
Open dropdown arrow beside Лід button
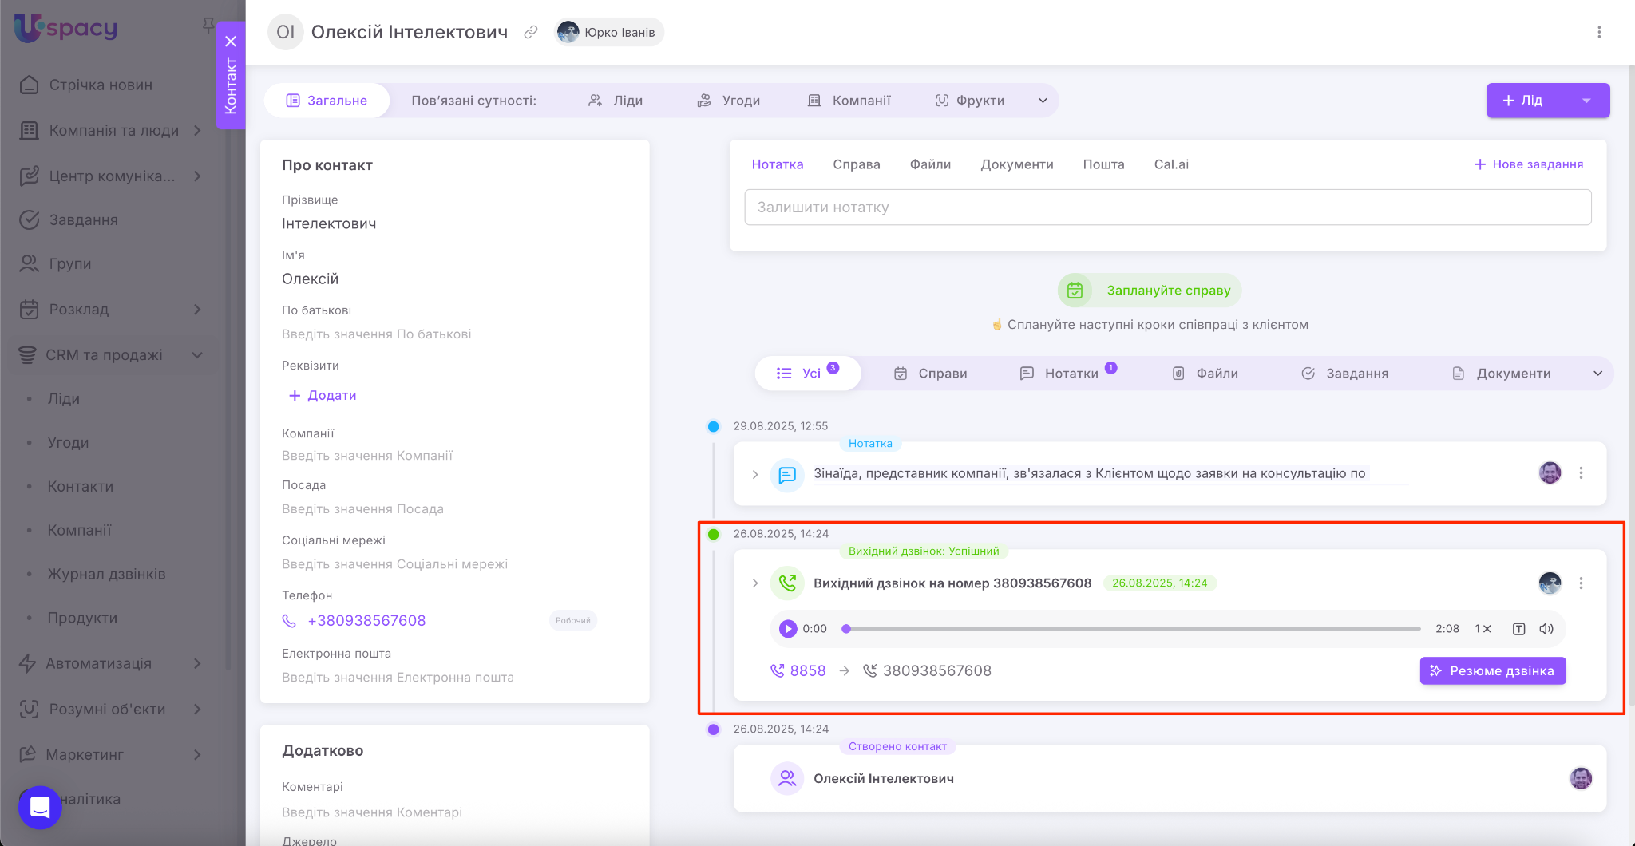click(x=1586, y=101)
